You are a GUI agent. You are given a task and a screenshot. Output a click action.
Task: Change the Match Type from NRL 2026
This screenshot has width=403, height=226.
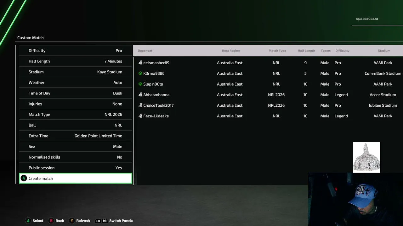(76, 114)
